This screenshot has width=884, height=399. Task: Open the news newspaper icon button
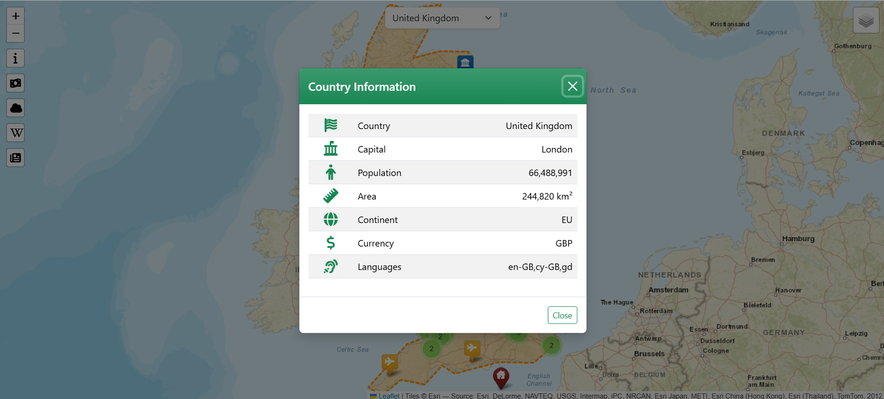15,158
